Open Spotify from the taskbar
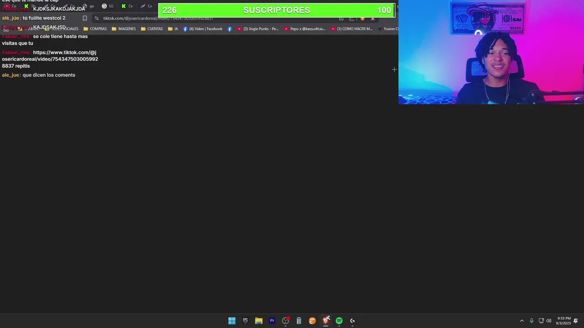 tap(339, 321)
